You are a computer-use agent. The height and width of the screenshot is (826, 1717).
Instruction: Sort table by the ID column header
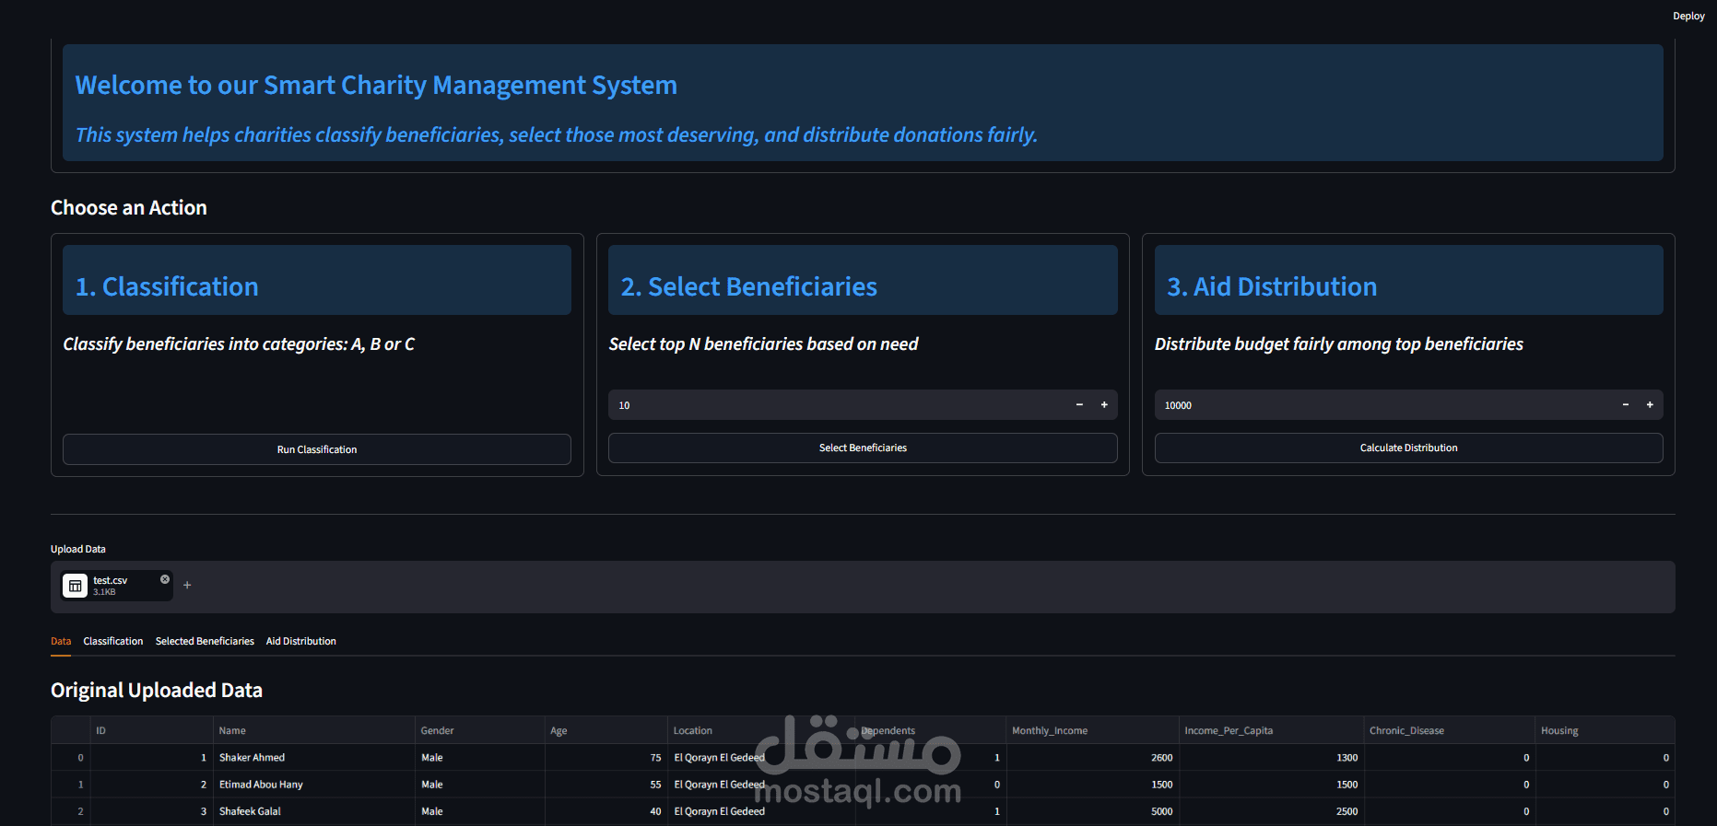coord(151,730)
